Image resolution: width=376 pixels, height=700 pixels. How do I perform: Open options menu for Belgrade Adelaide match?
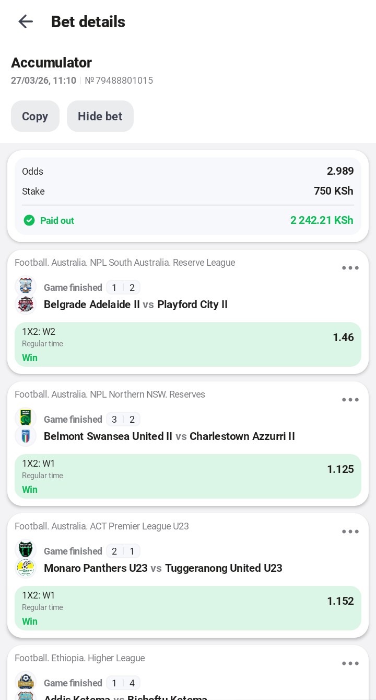tap(350, 268)
